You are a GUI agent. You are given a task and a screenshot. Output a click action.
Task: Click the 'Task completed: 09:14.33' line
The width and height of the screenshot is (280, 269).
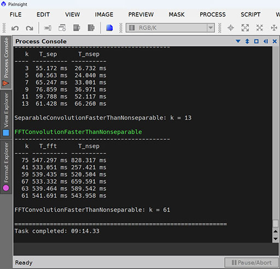point(57,231)
